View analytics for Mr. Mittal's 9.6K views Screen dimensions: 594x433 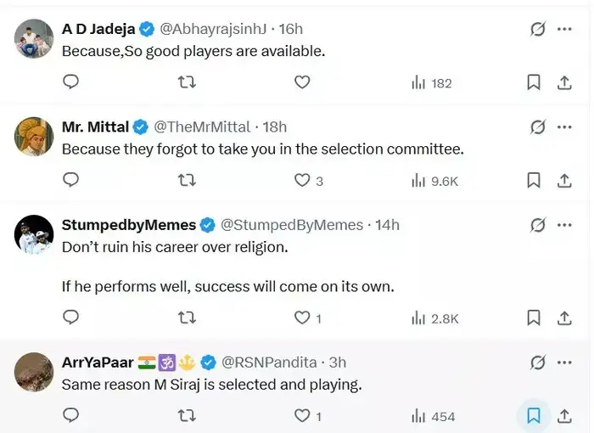[x=434, y=180]
